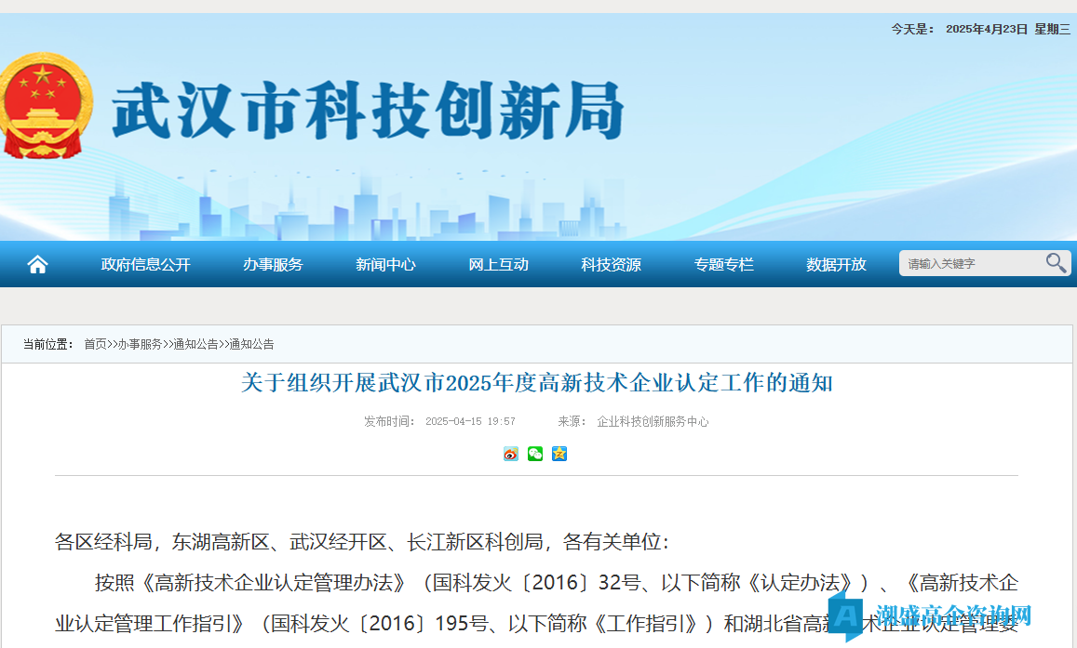Share article via Weibo icon
This screenshot has height=648, width=1077.
[511, 454]
